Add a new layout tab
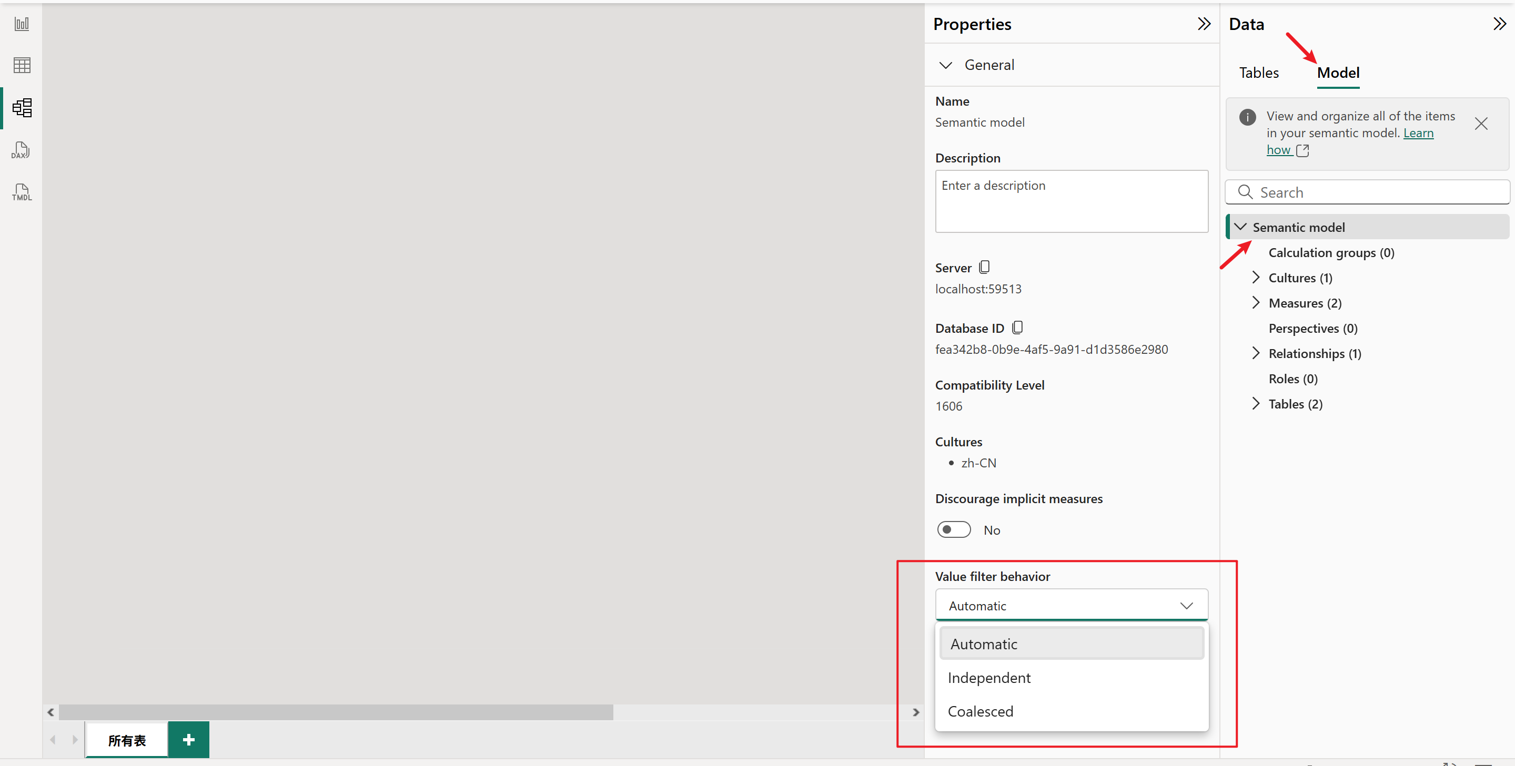 pyautogui.click(x=188, y=740)
